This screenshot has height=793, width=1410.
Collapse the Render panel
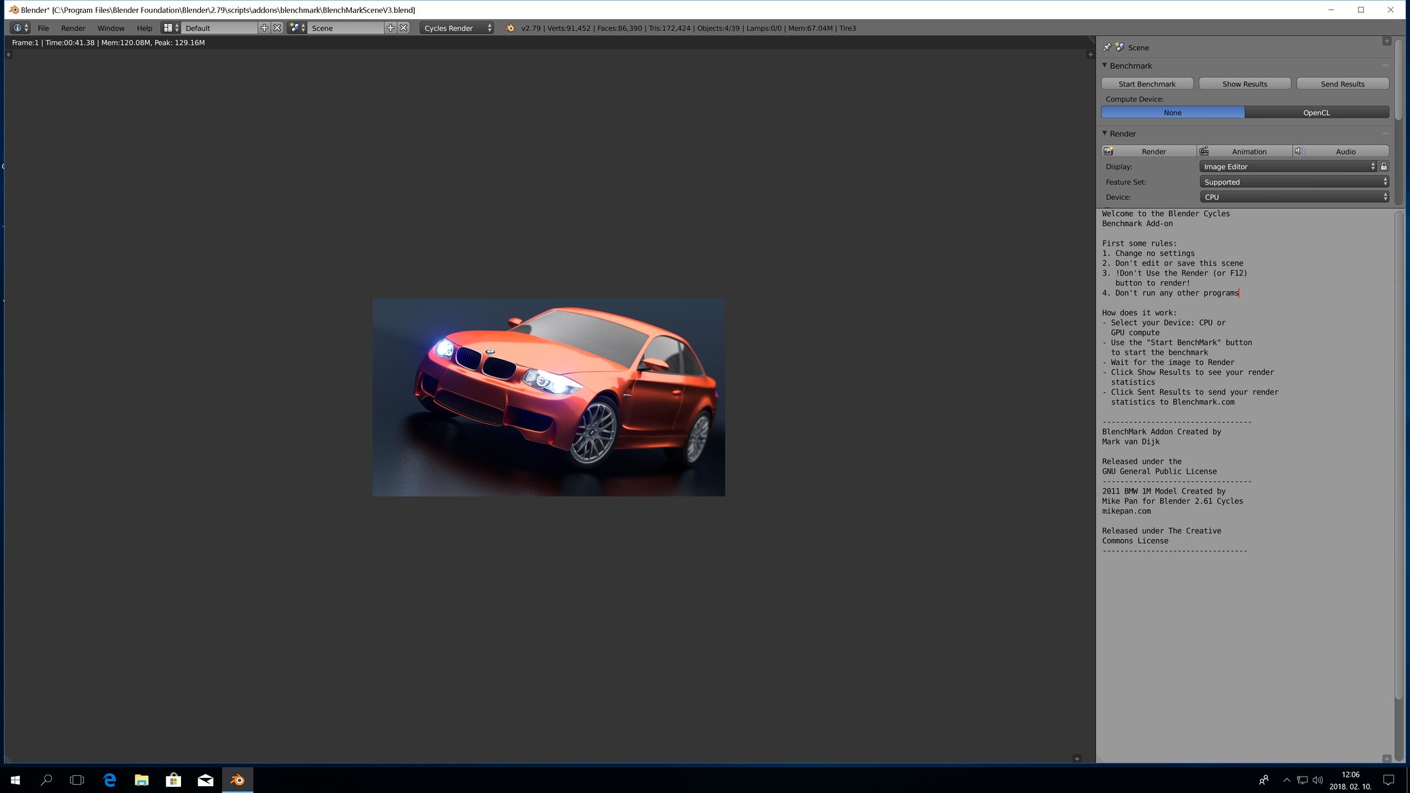(x=1105, y=133)
